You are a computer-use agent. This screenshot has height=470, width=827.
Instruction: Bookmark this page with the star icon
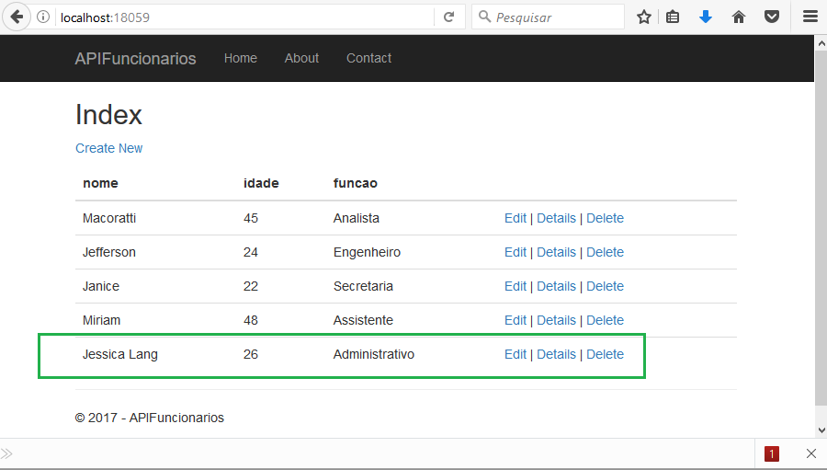pos(643,17)
